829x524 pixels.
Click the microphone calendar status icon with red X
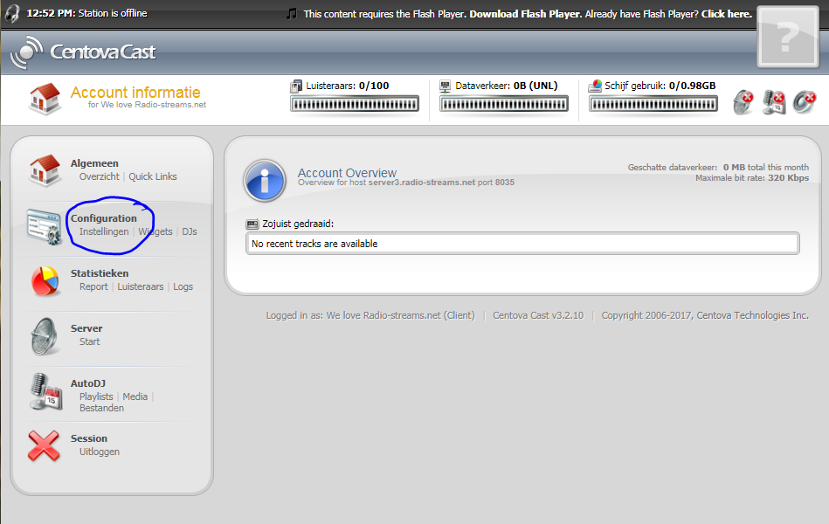coord(774,102)
